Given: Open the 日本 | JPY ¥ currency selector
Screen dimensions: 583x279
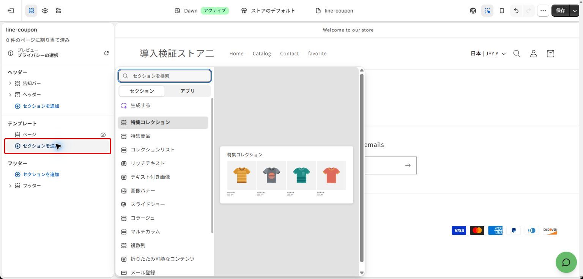Looking at the screenshot, I should (x=488, y=54).
